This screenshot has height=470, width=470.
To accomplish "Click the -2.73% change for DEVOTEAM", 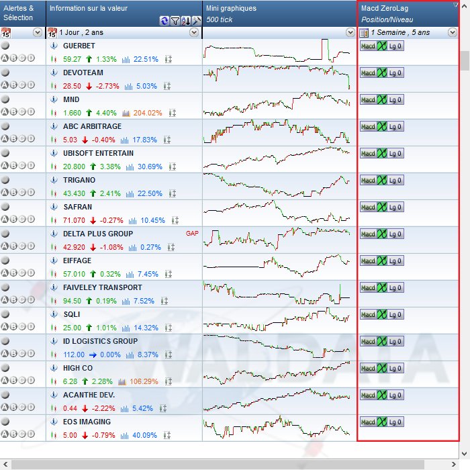I will pos(107,87).
